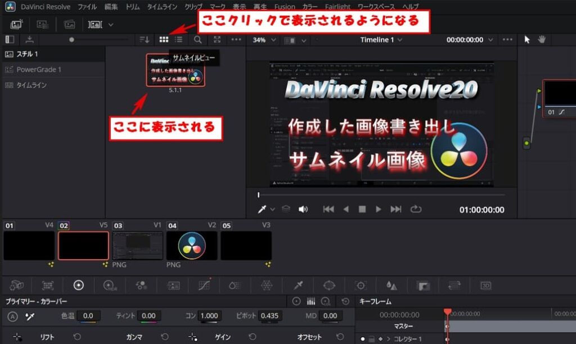Jump to last frame button
This screenshot has height=344, width=576.
tap(395, 209)
